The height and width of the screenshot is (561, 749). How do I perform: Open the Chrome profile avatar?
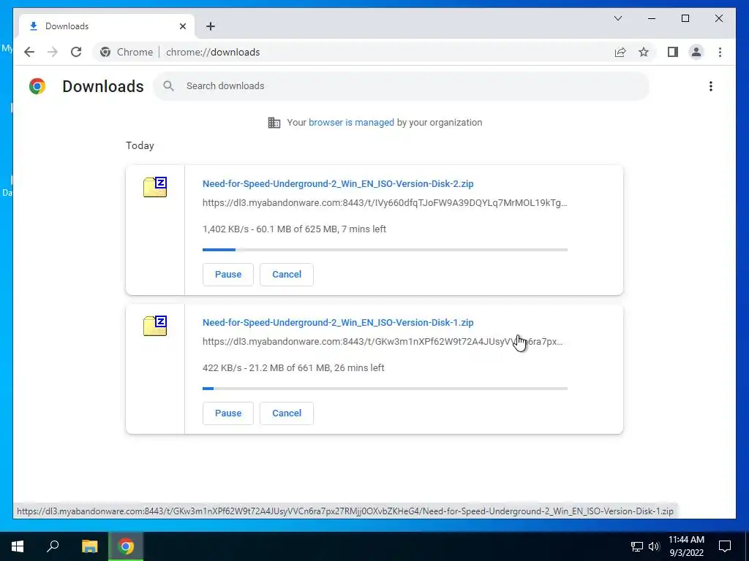tap(696, 52)
